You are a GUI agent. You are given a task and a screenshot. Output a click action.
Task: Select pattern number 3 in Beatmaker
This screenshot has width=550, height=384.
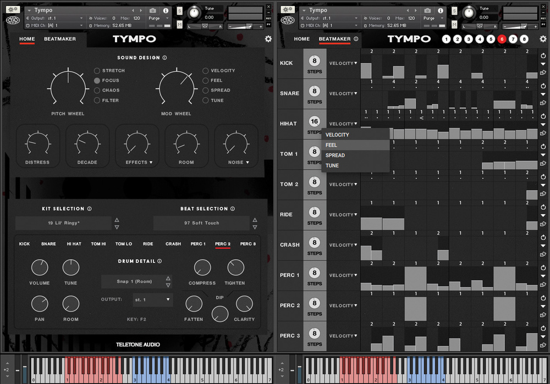469,39
